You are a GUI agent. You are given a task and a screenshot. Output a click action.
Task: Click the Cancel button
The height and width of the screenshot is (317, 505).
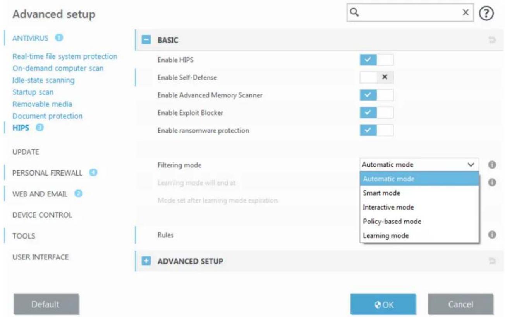[x=460, y=304]
